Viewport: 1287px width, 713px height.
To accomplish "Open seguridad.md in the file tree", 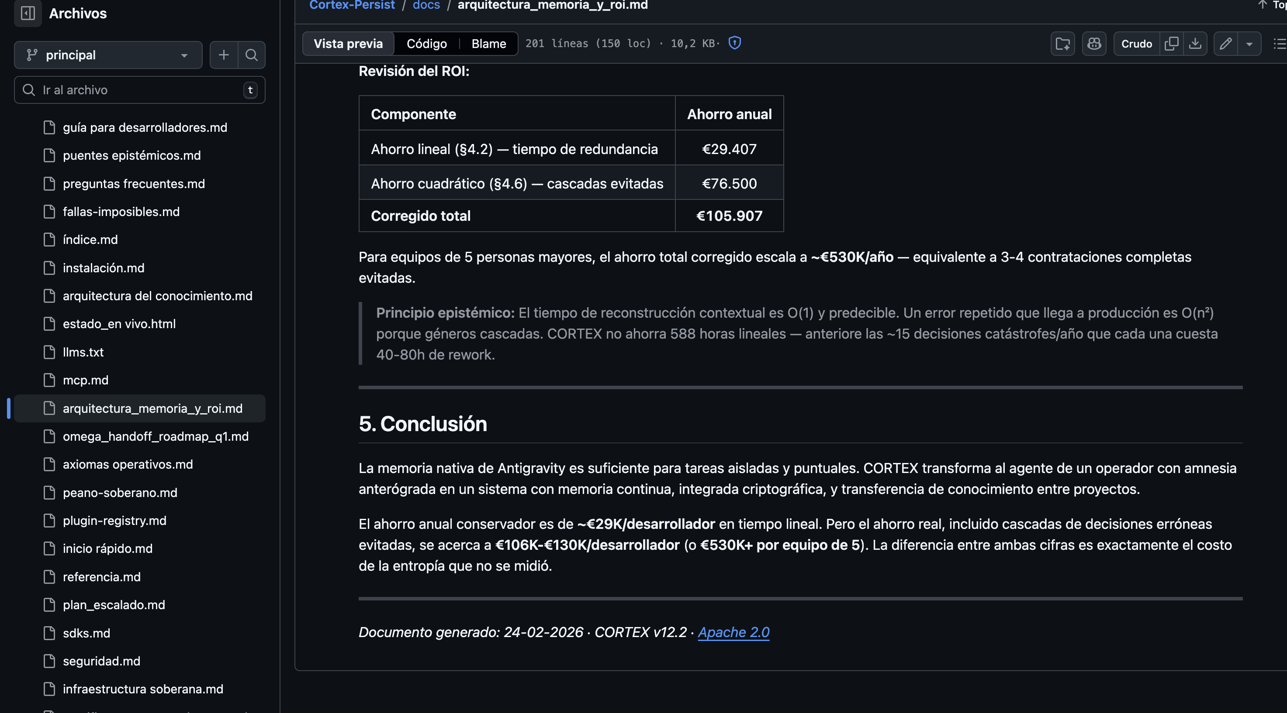I will coord(101,661).
